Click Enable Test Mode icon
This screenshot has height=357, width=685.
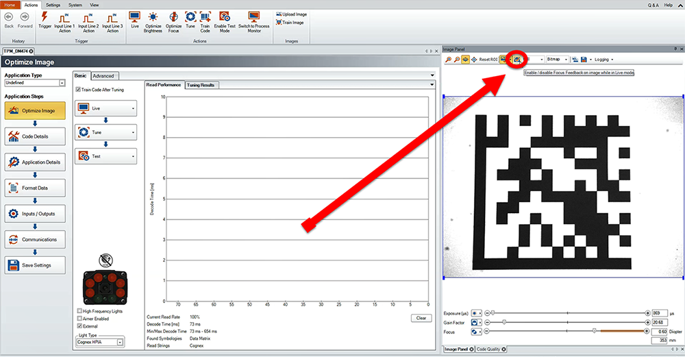coord(224,16)
